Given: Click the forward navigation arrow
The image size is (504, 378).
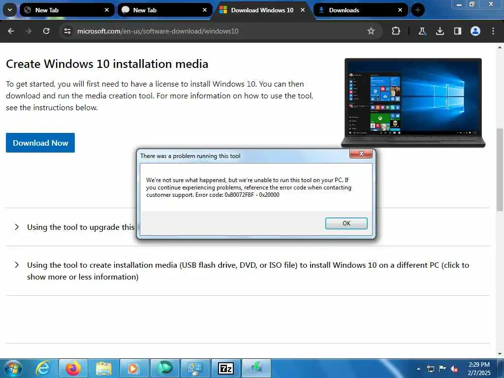Looking at the screenshot, I should click(x=28, y=31).
